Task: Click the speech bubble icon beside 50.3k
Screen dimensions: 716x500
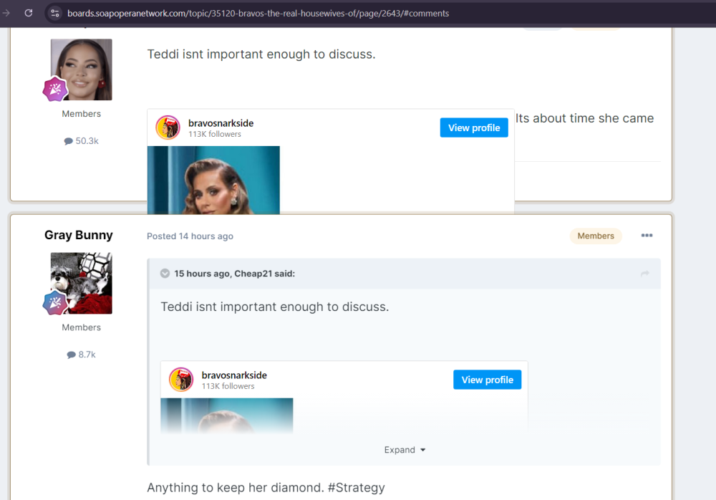Action: (x=69, y=141)
